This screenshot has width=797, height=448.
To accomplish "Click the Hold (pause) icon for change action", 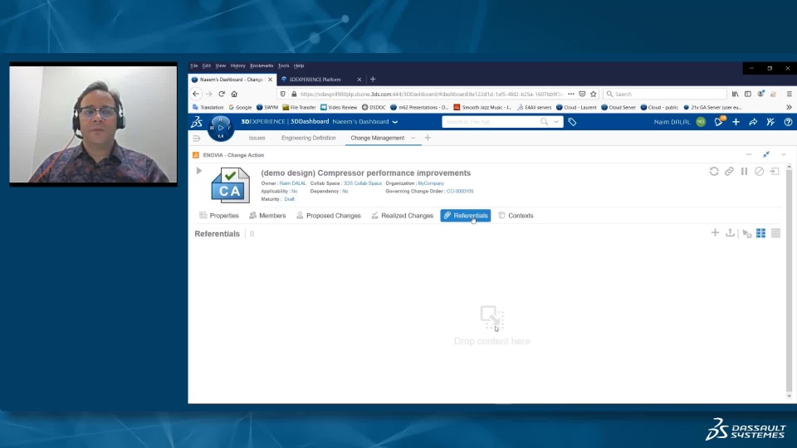I will [x=744, y=172].
